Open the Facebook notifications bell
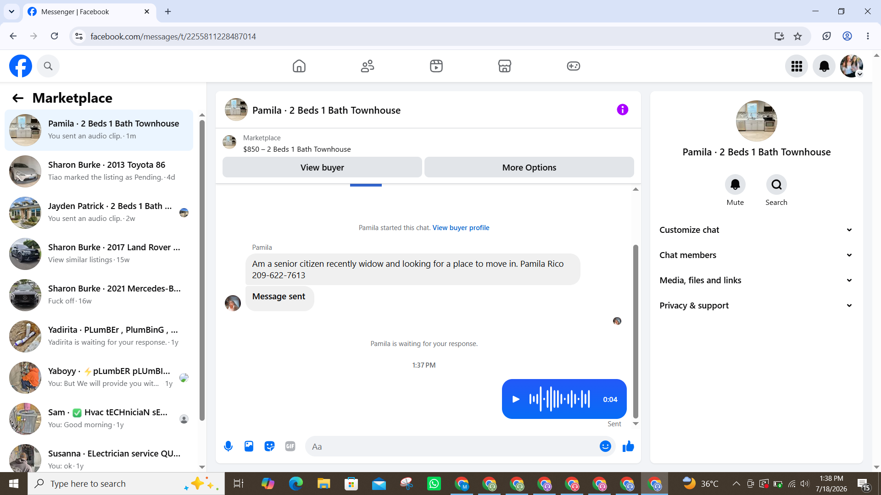The width and height of the screenshot is (881, 495). pyautogui.click(x=824, y=66)
